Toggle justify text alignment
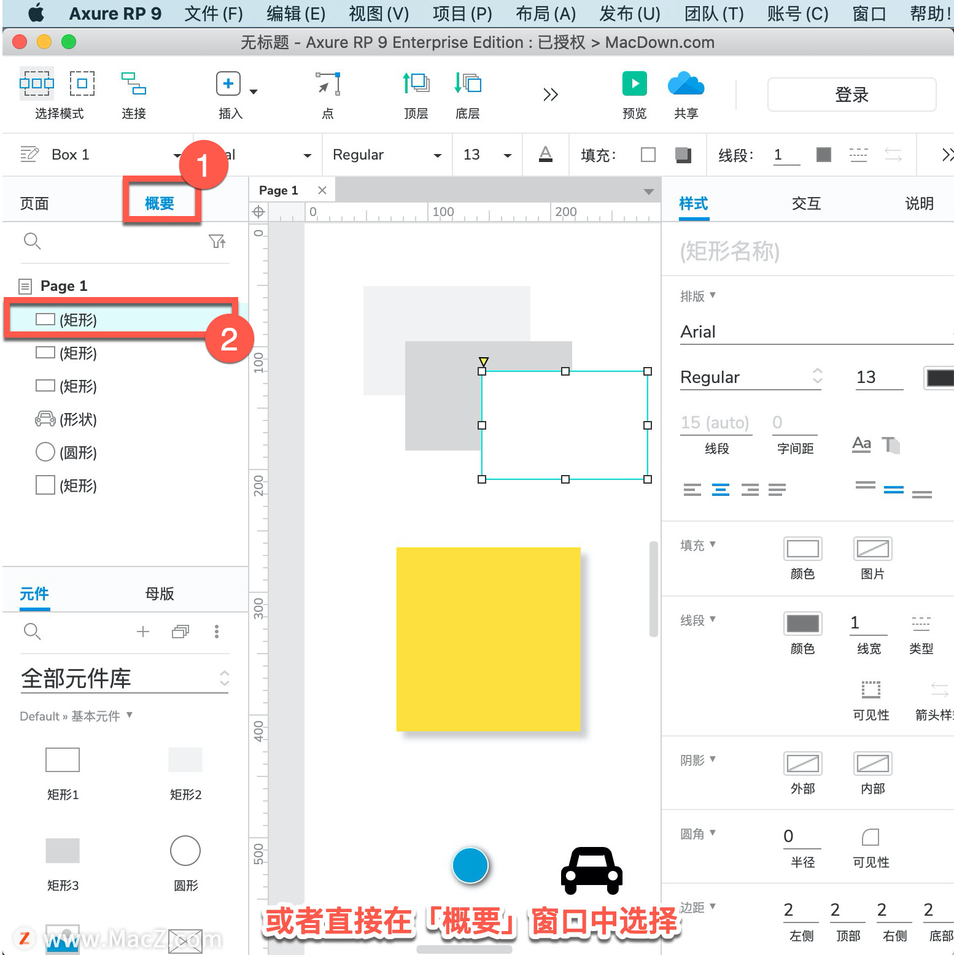The width and height of the screenshot is (954, 955). 777,489
